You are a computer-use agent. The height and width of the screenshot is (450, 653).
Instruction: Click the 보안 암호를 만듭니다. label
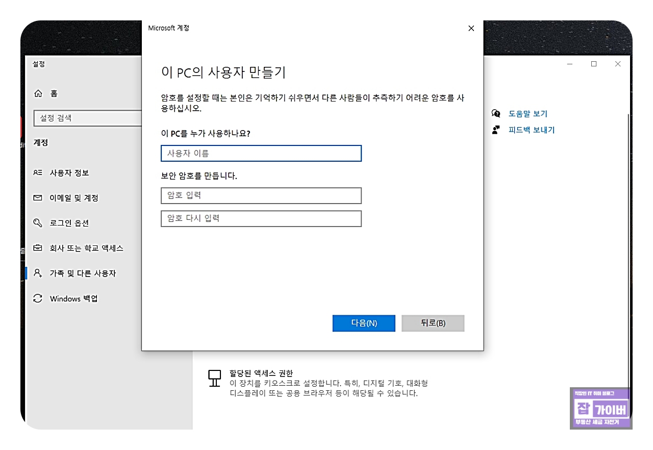tap(199, 176)
